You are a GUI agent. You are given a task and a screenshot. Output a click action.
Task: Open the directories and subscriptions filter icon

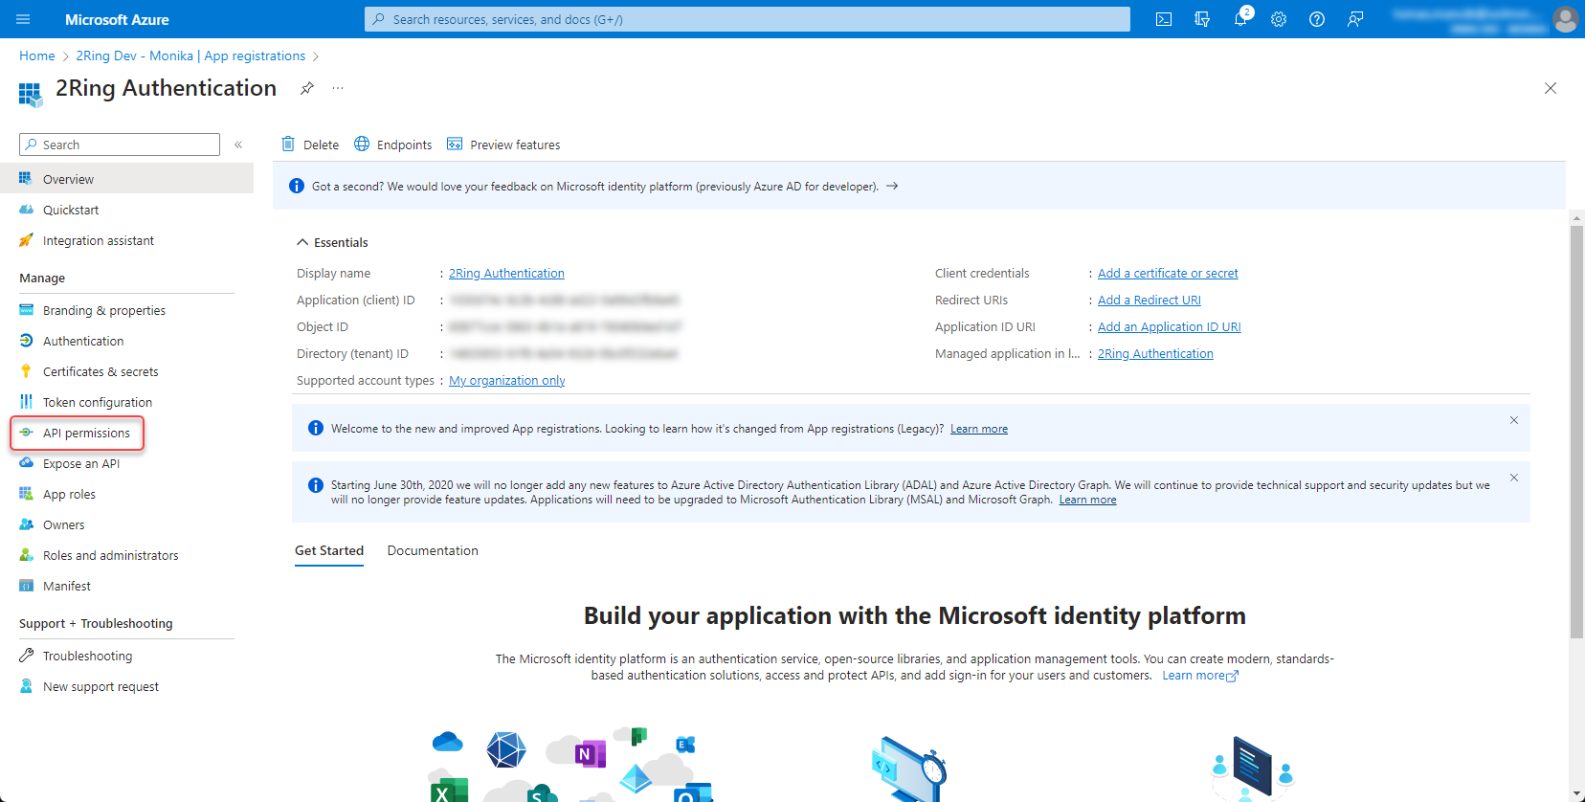pyautogui.click(x=1202, y=19)
